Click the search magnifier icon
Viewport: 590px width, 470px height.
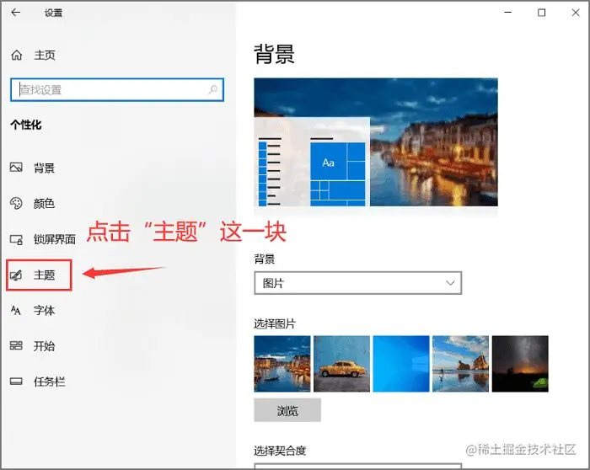213,89
